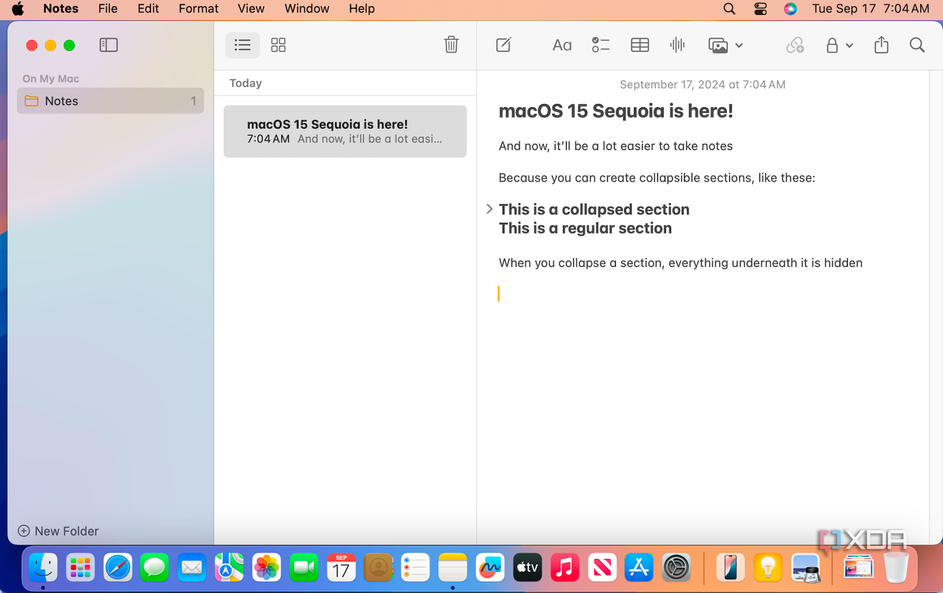Create a new note with the compose icon
Image resolution: width=943 pixels, height=593 pixels.
point(503,45)
